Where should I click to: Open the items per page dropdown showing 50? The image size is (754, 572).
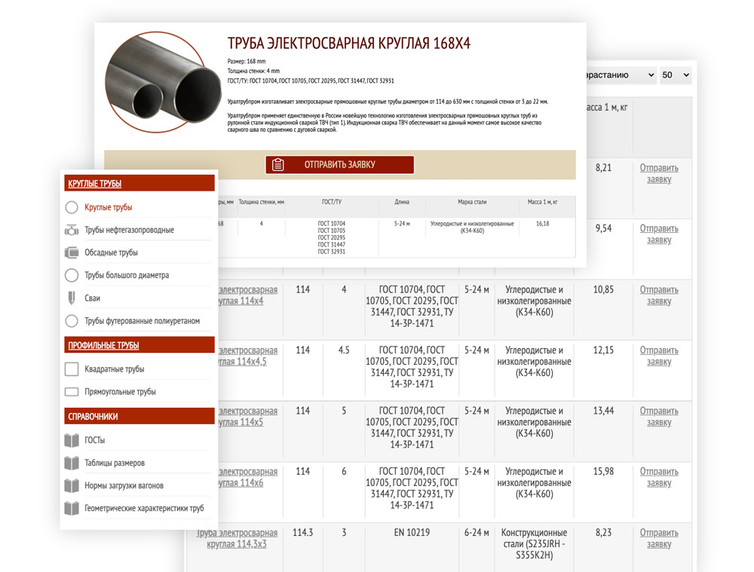[676, 75]
